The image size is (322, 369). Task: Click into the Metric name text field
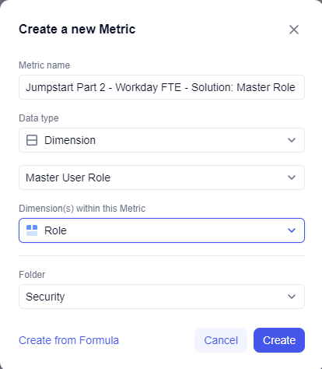(162, 87)
